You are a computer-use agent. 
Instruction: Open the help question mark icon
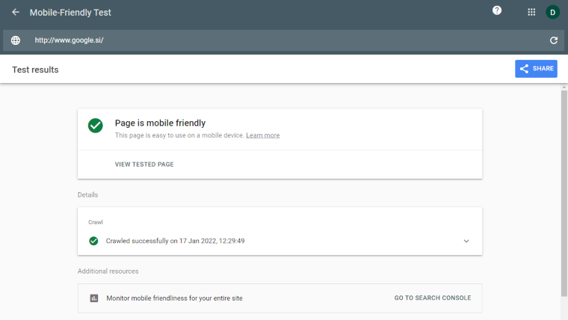497,10
